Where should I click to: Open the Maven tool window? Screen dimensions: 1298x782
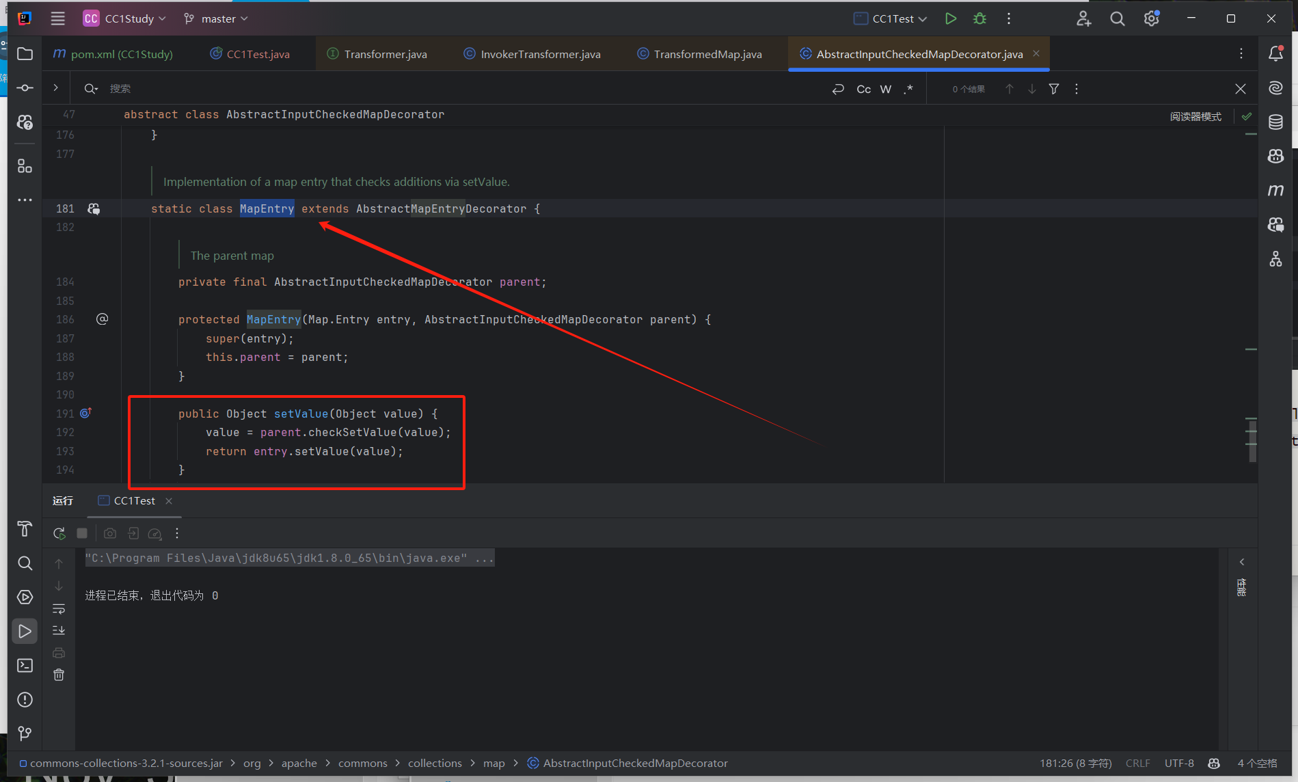pos(1275,190)
